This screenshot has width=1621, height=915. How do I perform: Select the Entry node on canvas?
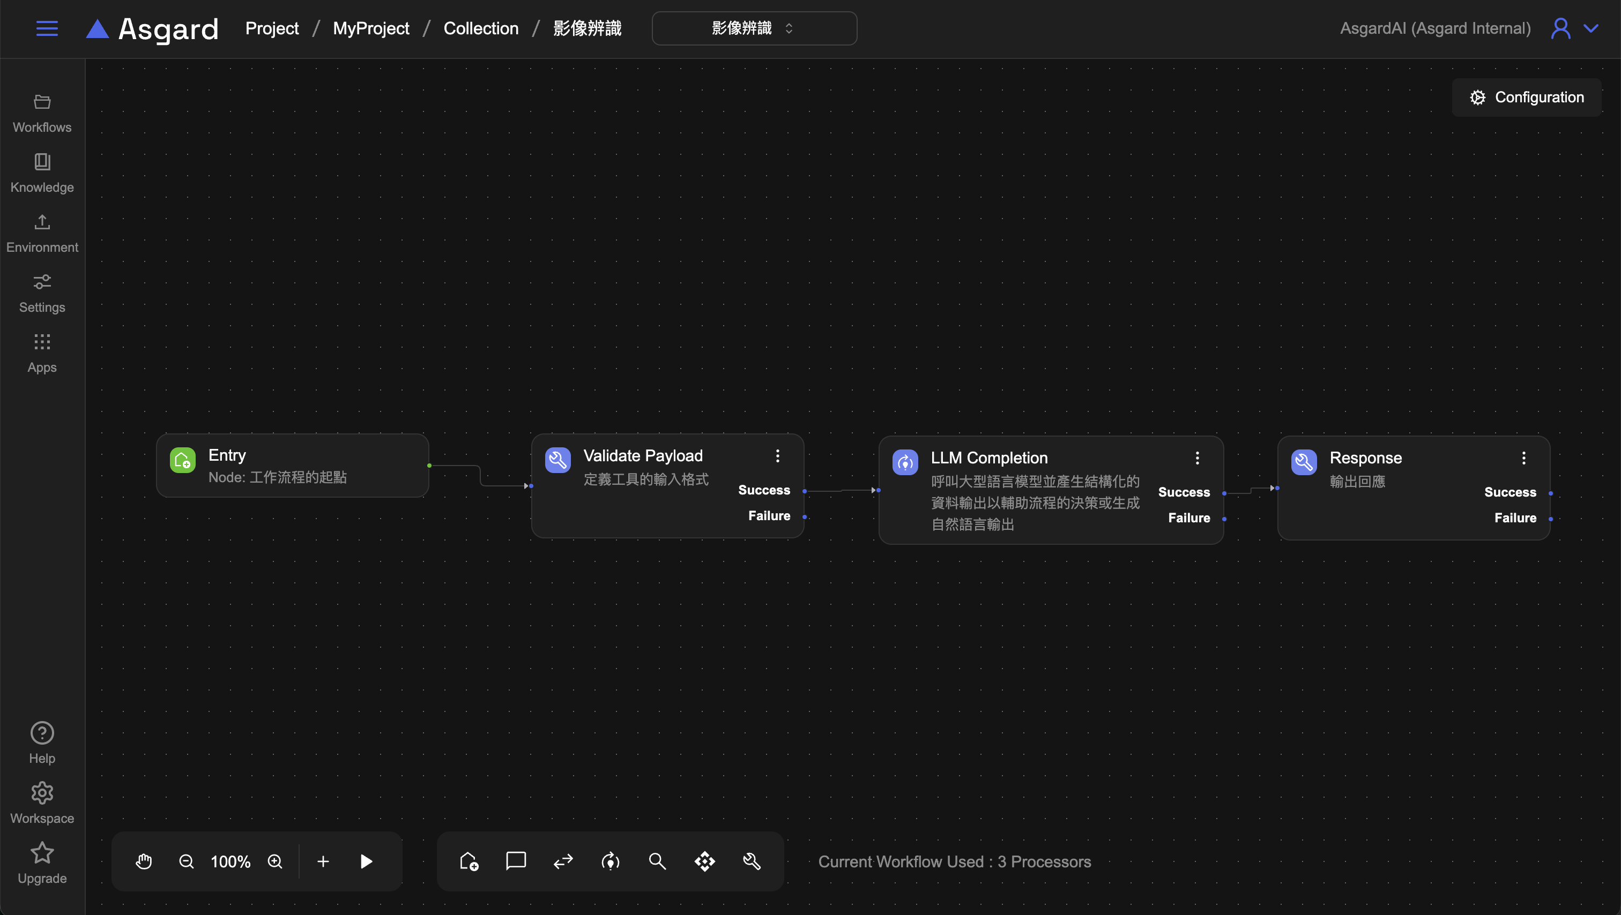pyautogui.click(x=292, y=466)
